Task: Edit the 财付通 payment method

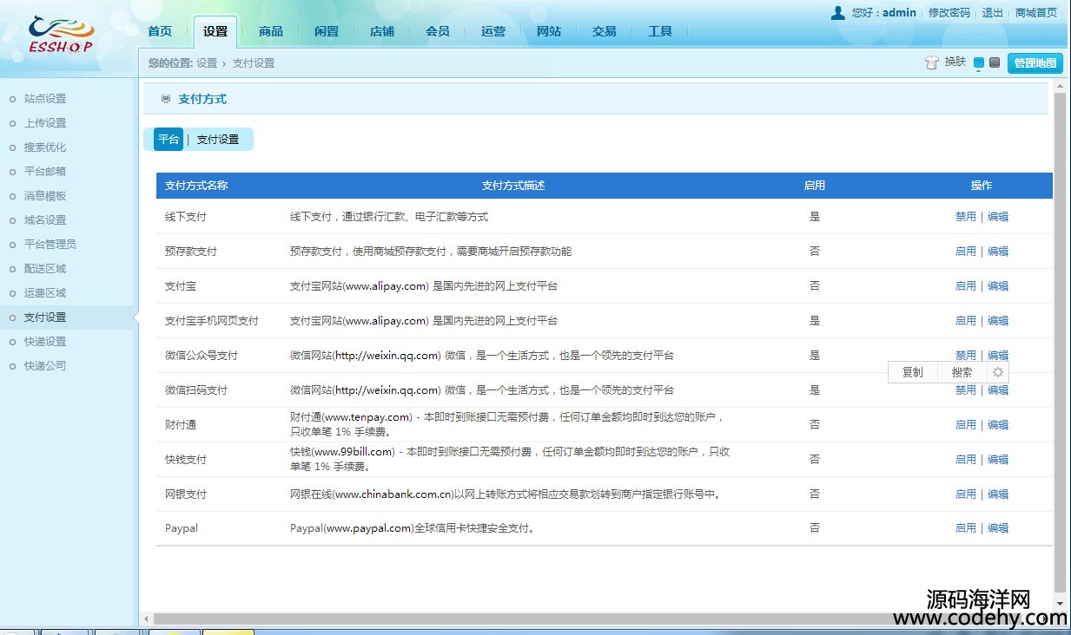Action: tap(998, 425)
